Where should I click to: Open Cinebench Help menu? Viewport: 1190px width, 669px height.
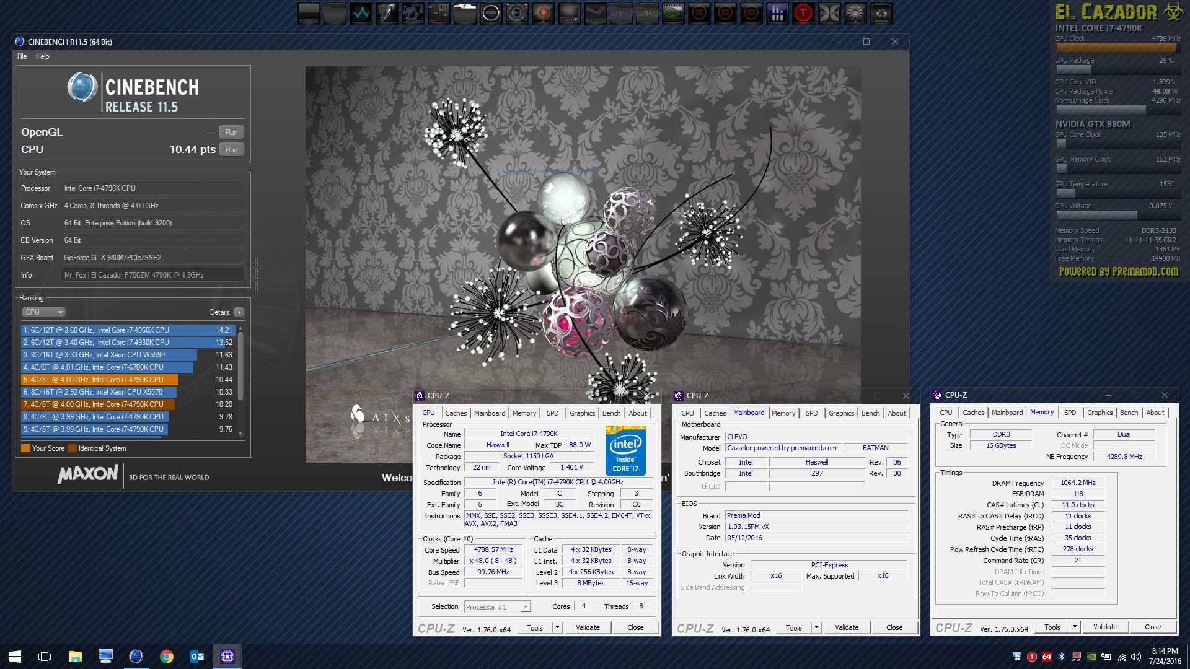[x=42, y=56]
